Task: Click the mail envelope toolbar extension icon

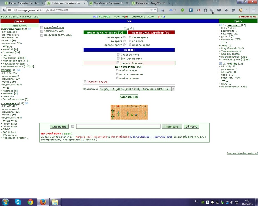Action: [x=162, y=10]
